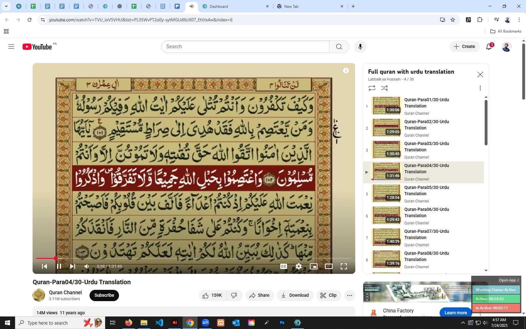The width and height of the screenshot is (526, 329).
Task: Toggle shuffle playlist
Action: 384,88
